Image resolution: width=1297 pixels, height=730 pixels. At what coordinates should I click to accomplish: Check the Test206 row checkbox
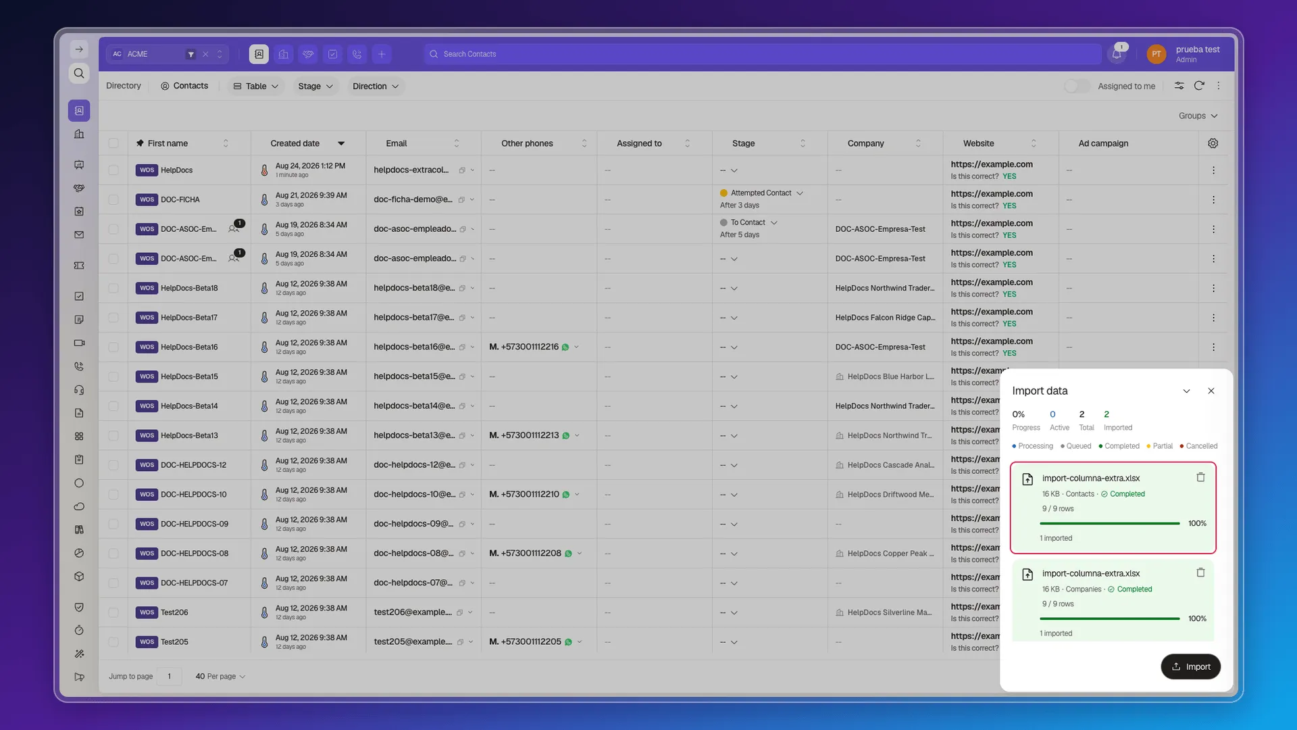pos(113,613)
